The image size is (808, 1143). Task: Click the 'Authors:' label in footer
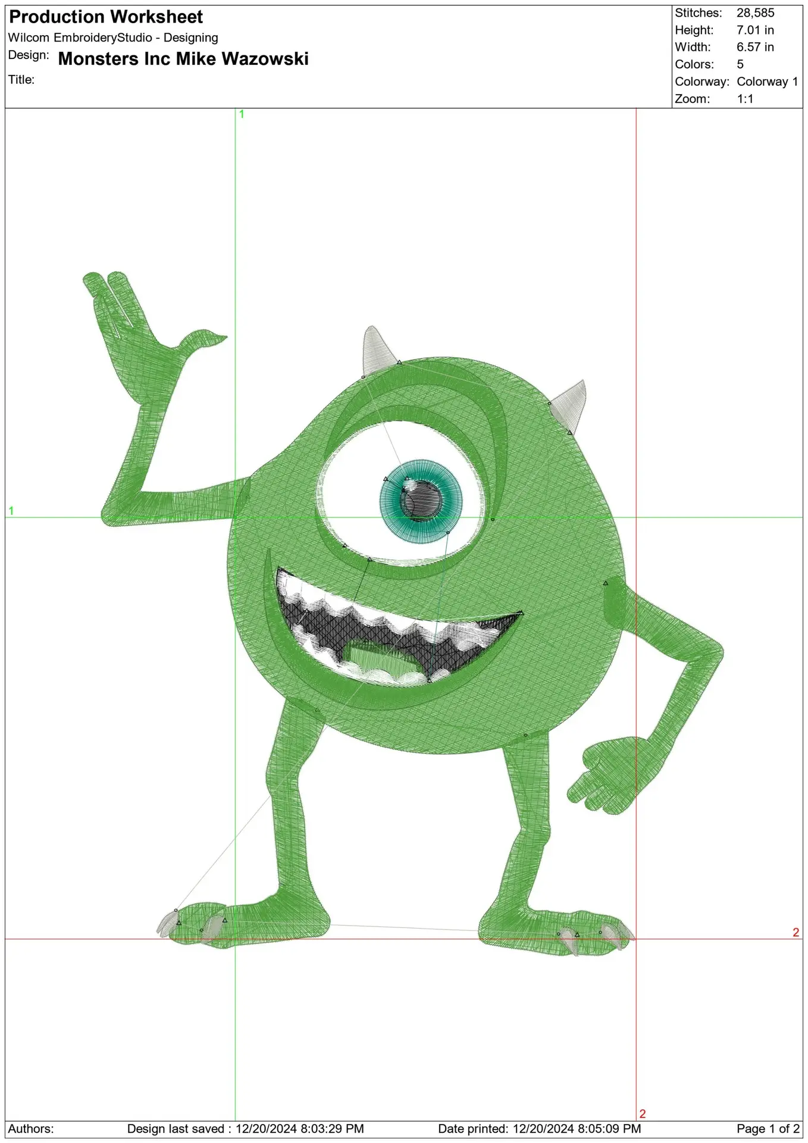pyautogui.click(x=31, y=1129)
